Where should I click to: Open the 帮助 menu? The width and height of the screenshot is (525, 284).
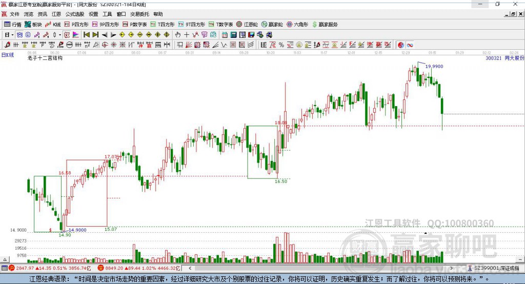coord(158,14)
